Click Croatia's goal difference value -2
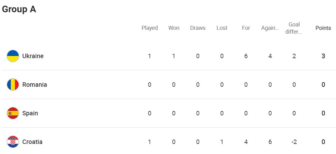This screenshot has width=336, height=154. coord(294,142)
